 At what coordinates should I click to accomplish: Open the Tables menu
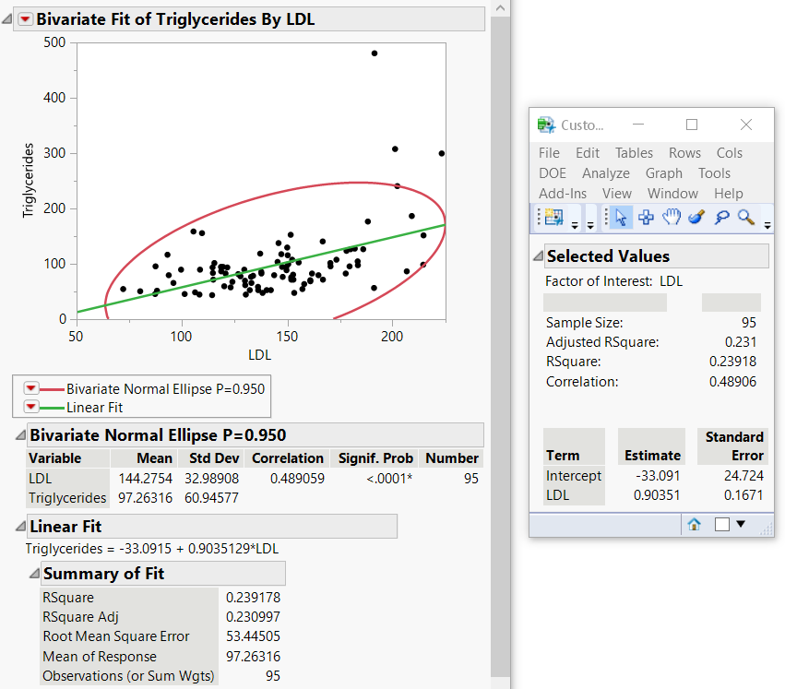(x=634, y=152)
